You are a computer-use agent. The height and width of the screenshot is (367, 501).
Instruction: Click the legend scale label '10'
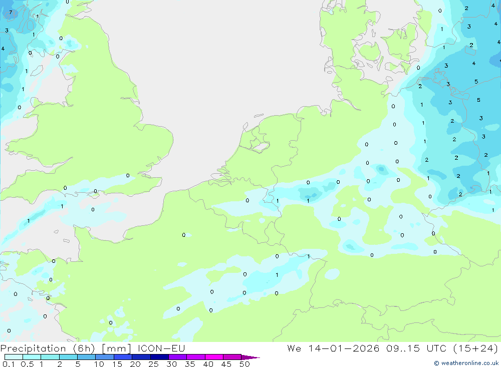99,364
